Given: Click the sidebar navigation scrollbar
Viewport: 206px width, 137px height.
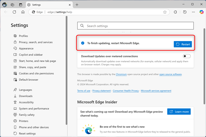Looking at the screenshot, I should click(x=66, y=70).
